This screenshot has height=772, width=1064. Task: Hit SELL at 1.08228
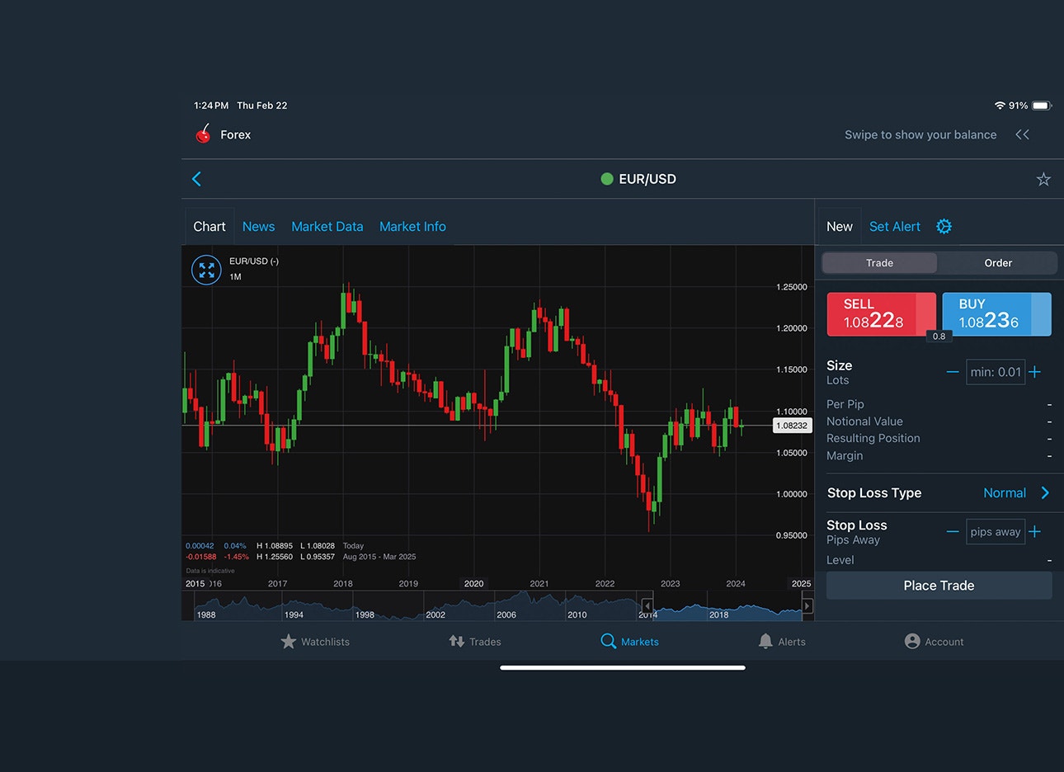tap(881, 313)
